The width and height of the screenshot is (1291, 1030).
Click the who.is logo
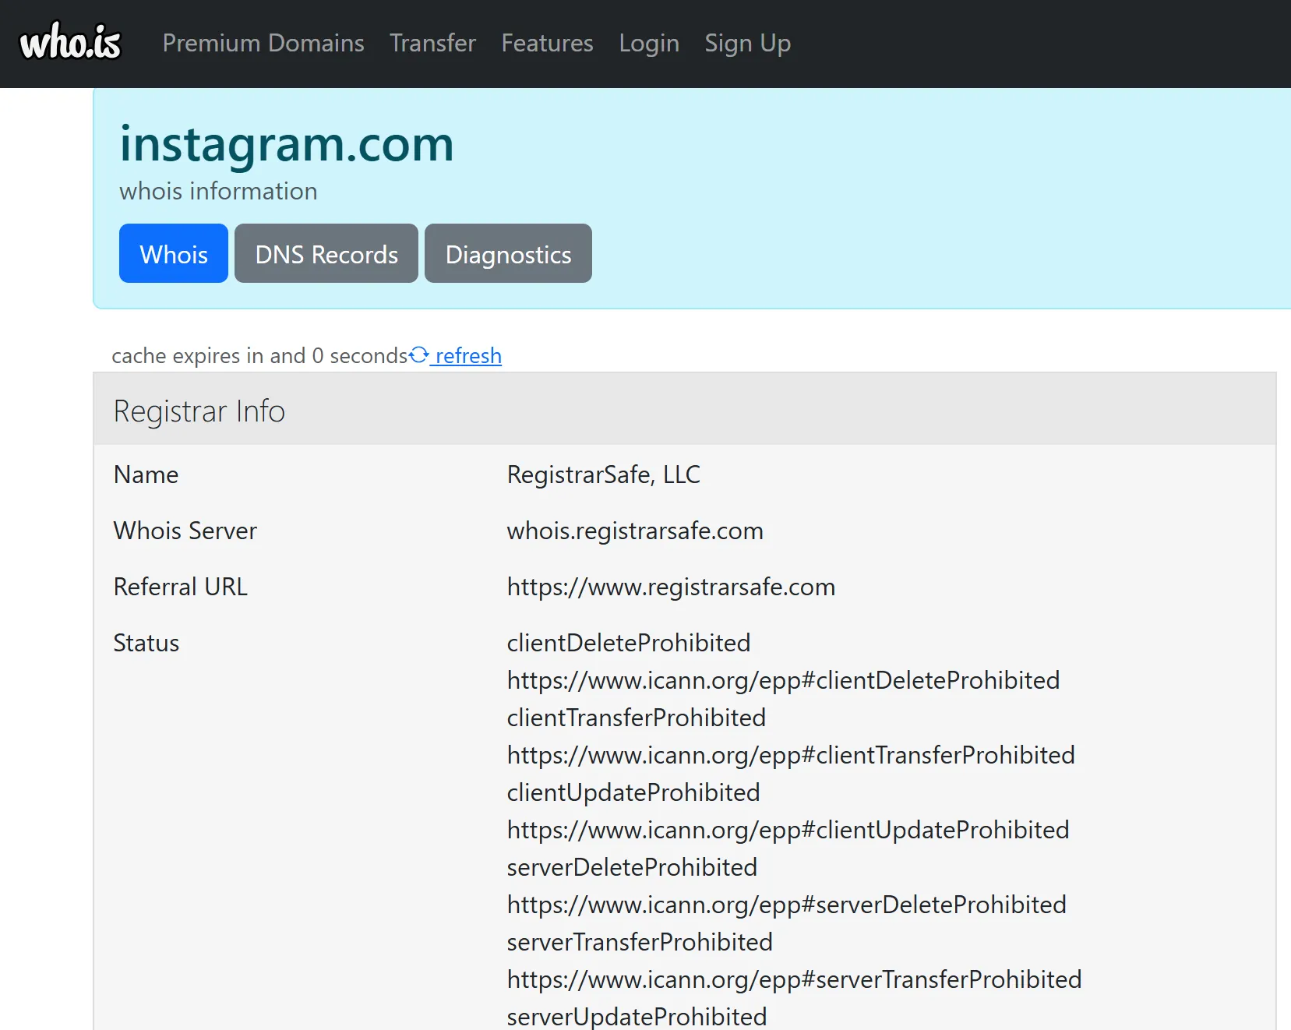[x=70, y=42]
